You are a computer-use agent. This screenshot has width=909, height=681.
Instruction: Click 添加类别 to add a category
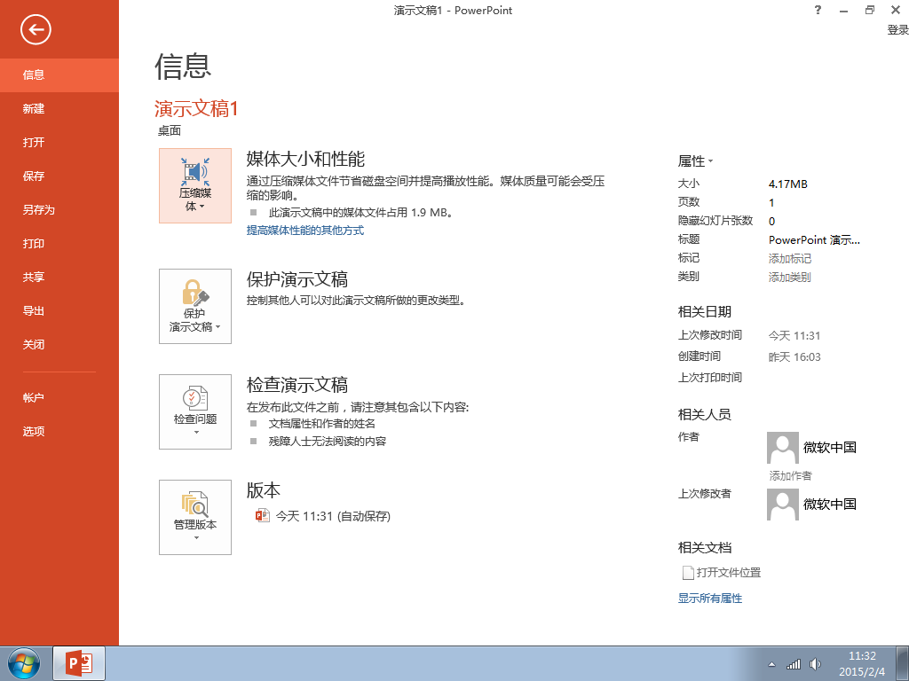coord(789,277)
